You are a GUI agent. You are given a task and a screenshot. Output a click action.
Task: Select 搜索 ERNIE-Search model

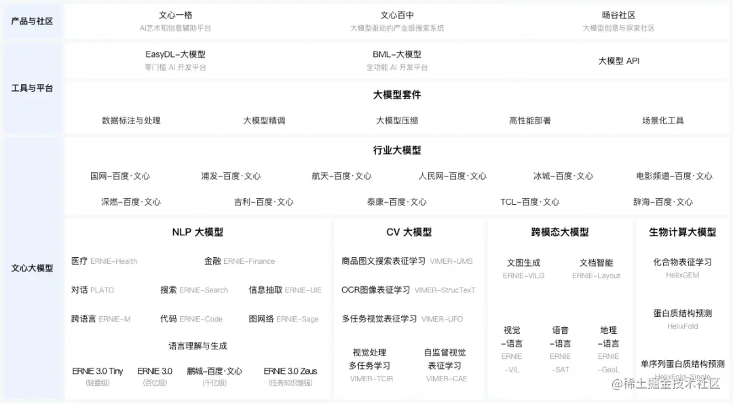tap(194, 290)
